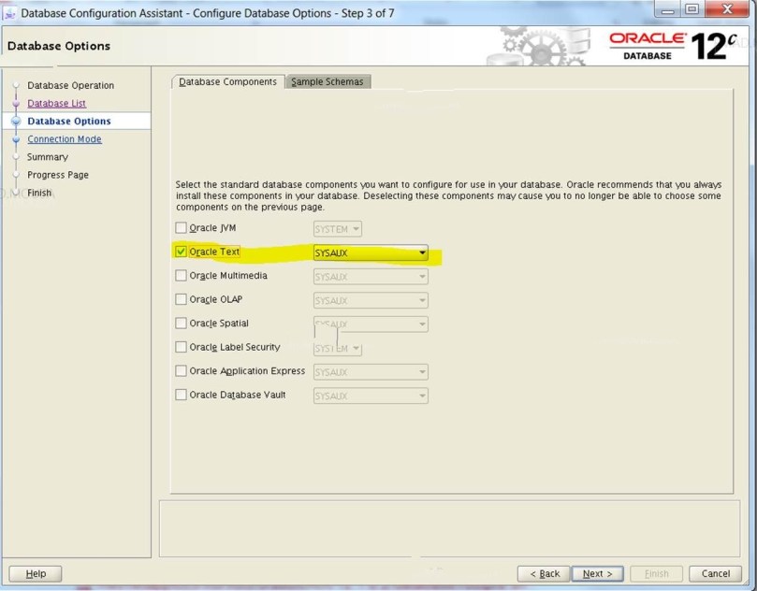Open the Oracle Multimedia tablespace dropdown
Viewport: 757px width, 591px height.
371,277
